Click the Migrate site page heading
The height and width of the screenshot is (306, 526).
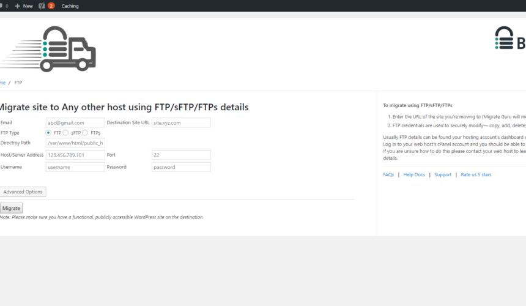pos(124,107)
